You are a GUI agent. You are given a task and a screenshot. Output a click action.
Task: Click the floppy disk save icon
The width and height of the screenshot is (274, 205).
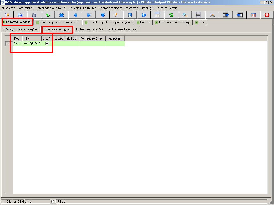pos(34,15)
